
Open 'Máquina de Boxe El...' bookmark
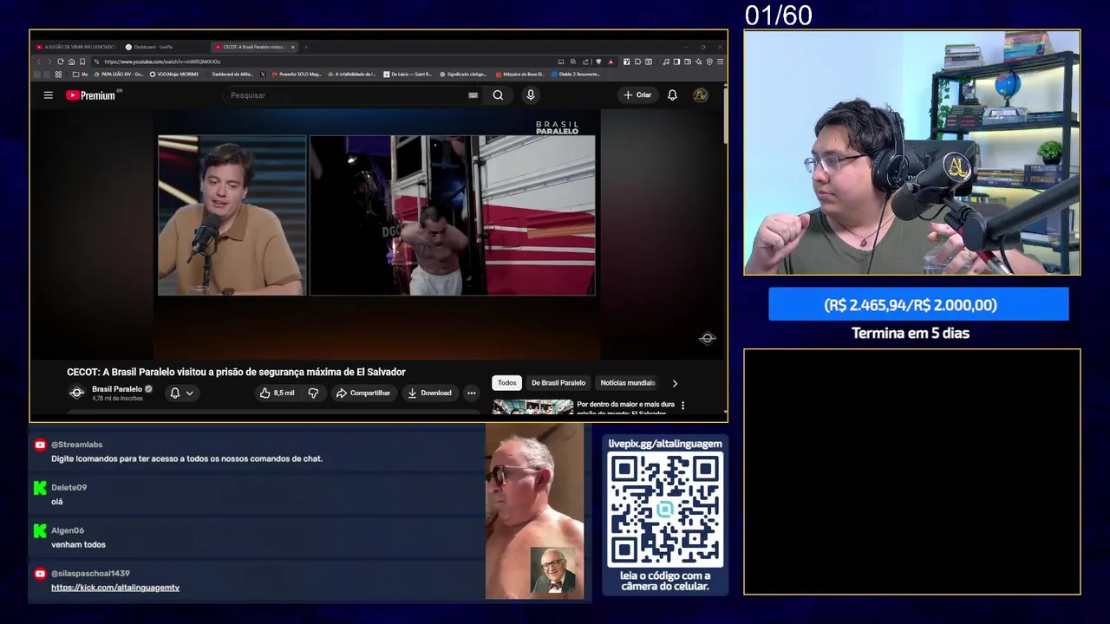point(520,75)
